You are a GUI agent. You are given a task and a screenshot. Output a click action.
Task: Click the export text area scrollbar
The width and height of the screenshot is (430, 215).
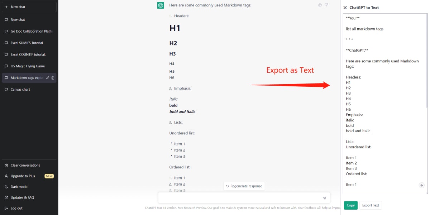[x=426, y=61]
